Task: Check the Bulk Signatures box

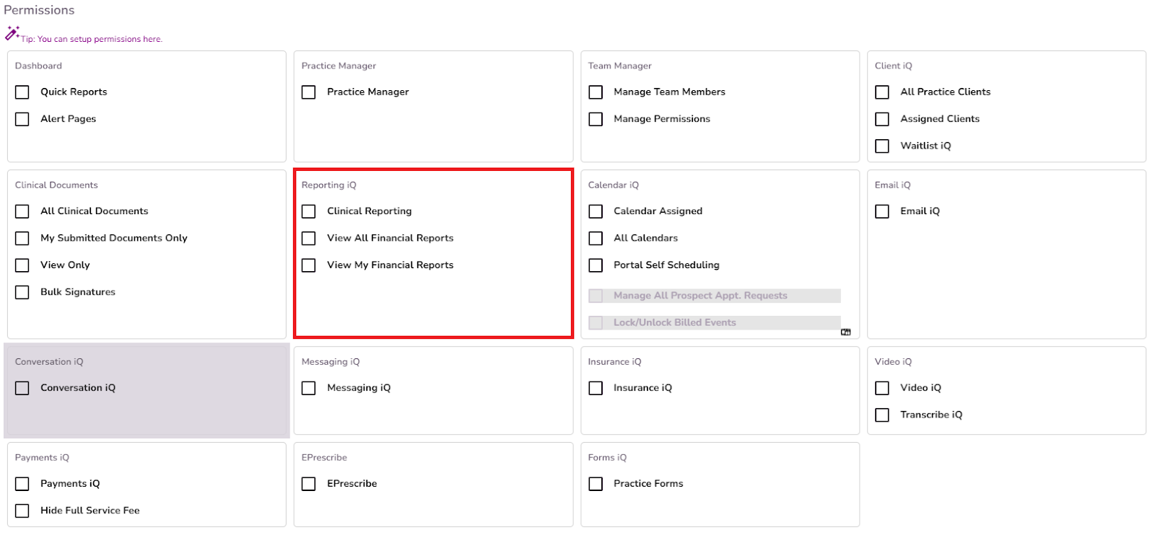Action: point(22,292)
